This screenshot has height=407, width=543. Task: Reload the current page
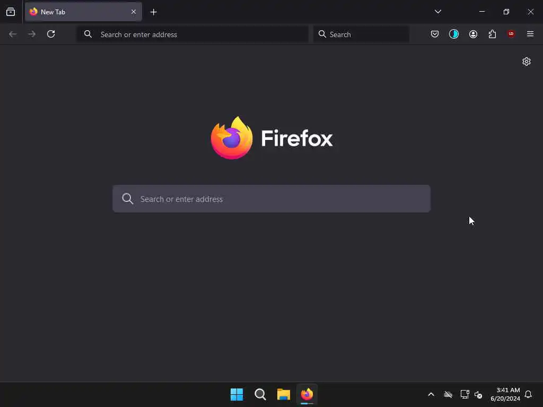coord(51,34)
